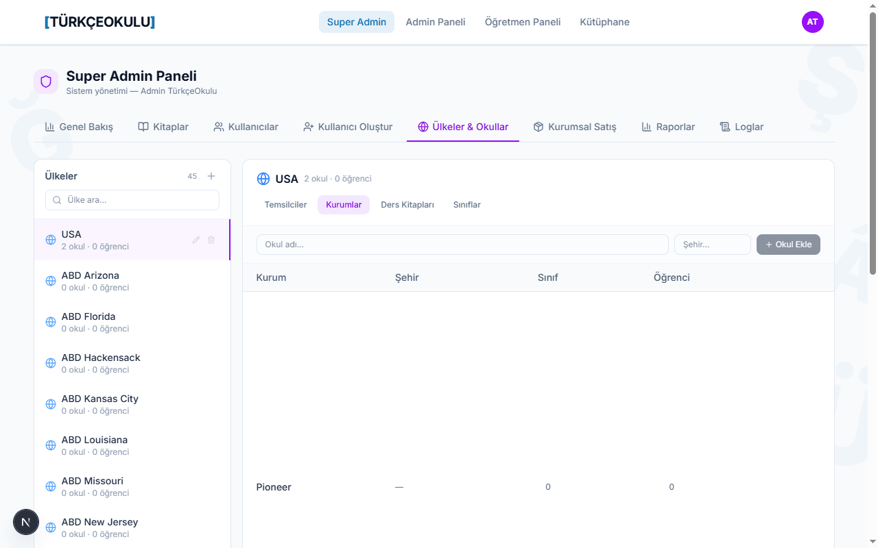This screenshot has width=878, height=548.
Task: Select the Ülkeler & Okullar tab
Action: point(463,127)
